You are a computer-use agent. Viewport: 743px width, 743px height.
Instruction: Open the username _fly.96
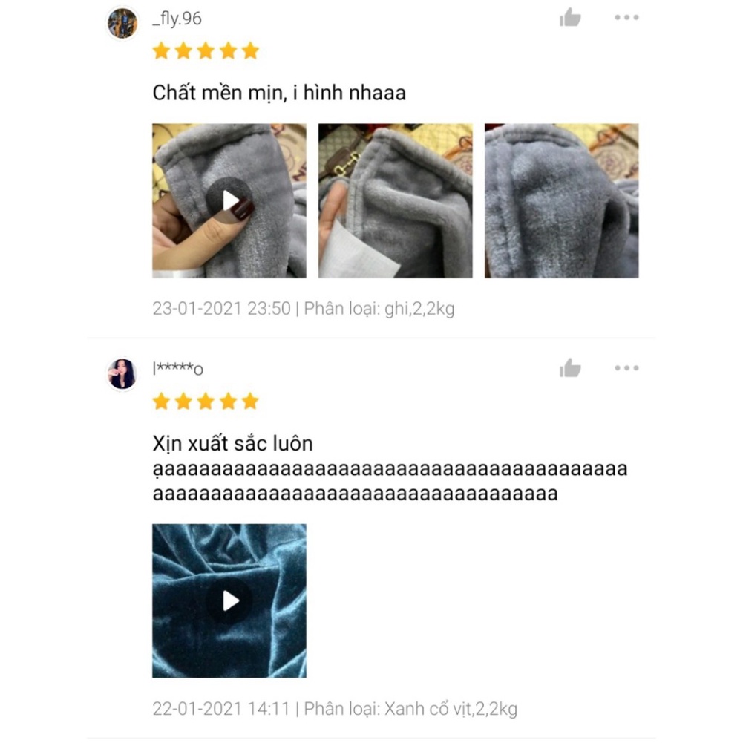[x=177, y=19]
